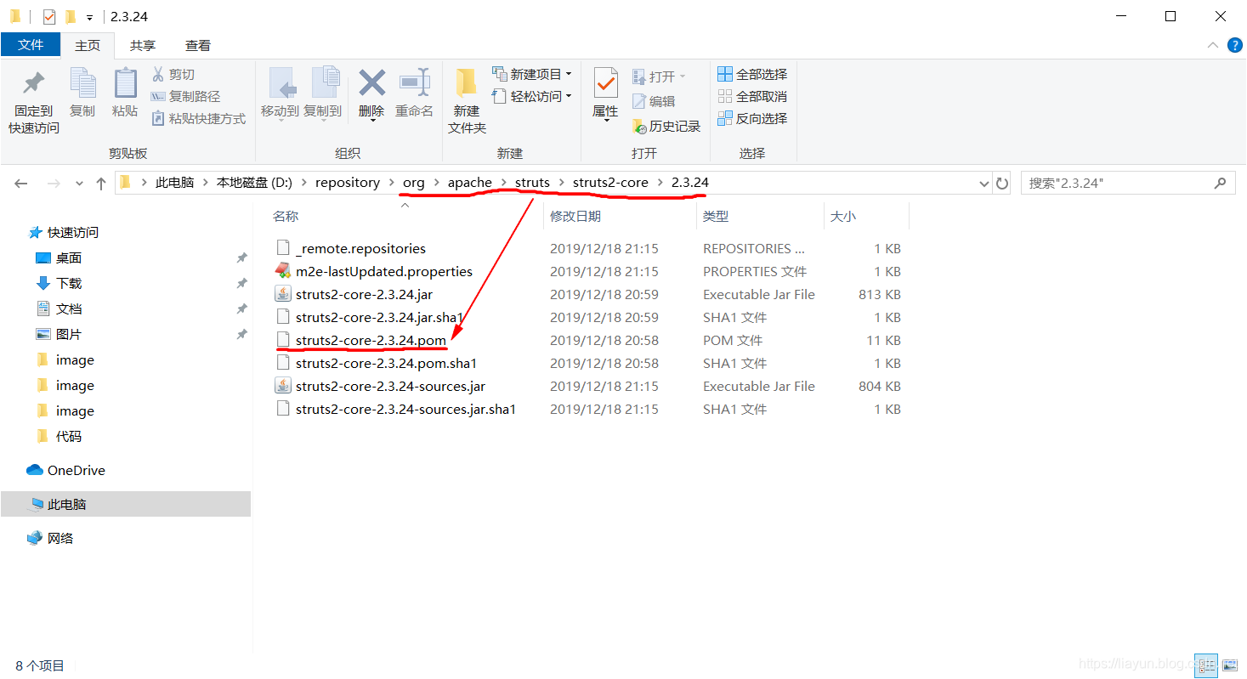Open the History ribbon command

[x=666, y=127]
